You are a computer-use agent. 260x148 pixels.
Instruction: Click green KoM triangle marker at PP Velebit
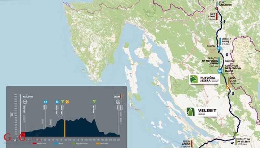235,133
